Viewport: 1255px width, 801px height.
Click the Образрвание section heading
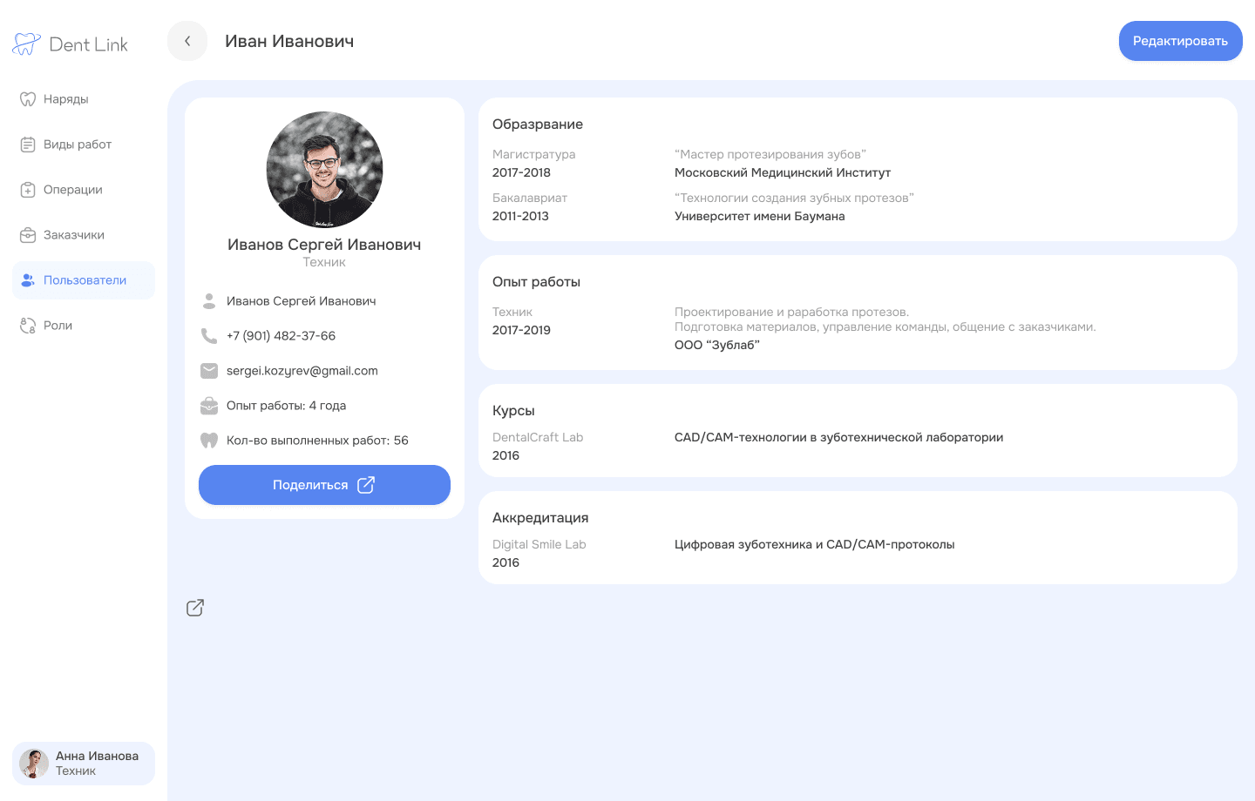(x=538, y=125)
